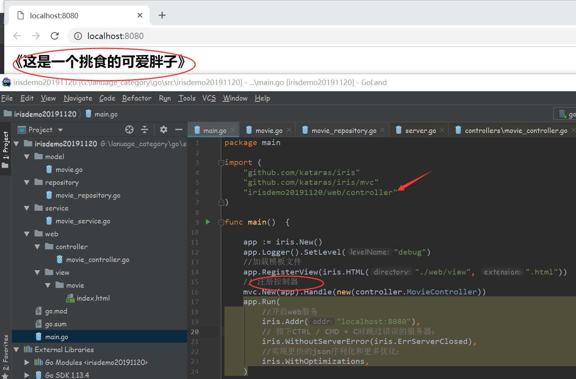Collapse the view folder

click(37, 273)
